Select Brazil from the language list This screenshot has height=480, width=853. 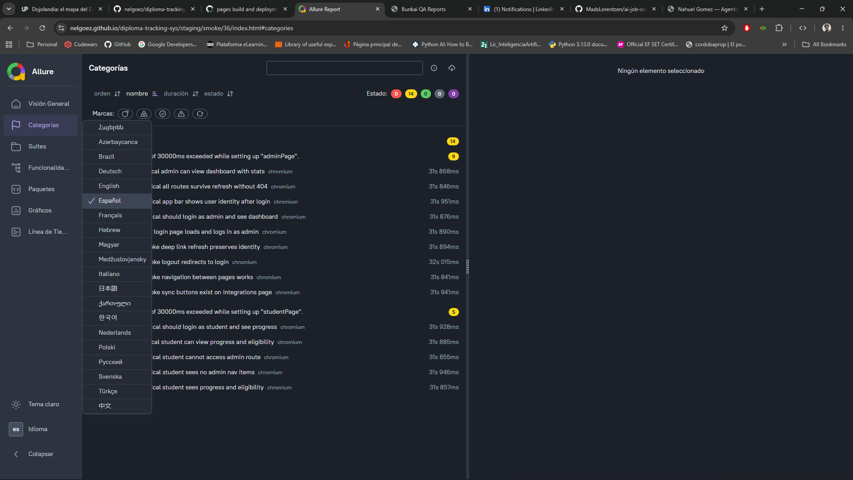(117, 156)
